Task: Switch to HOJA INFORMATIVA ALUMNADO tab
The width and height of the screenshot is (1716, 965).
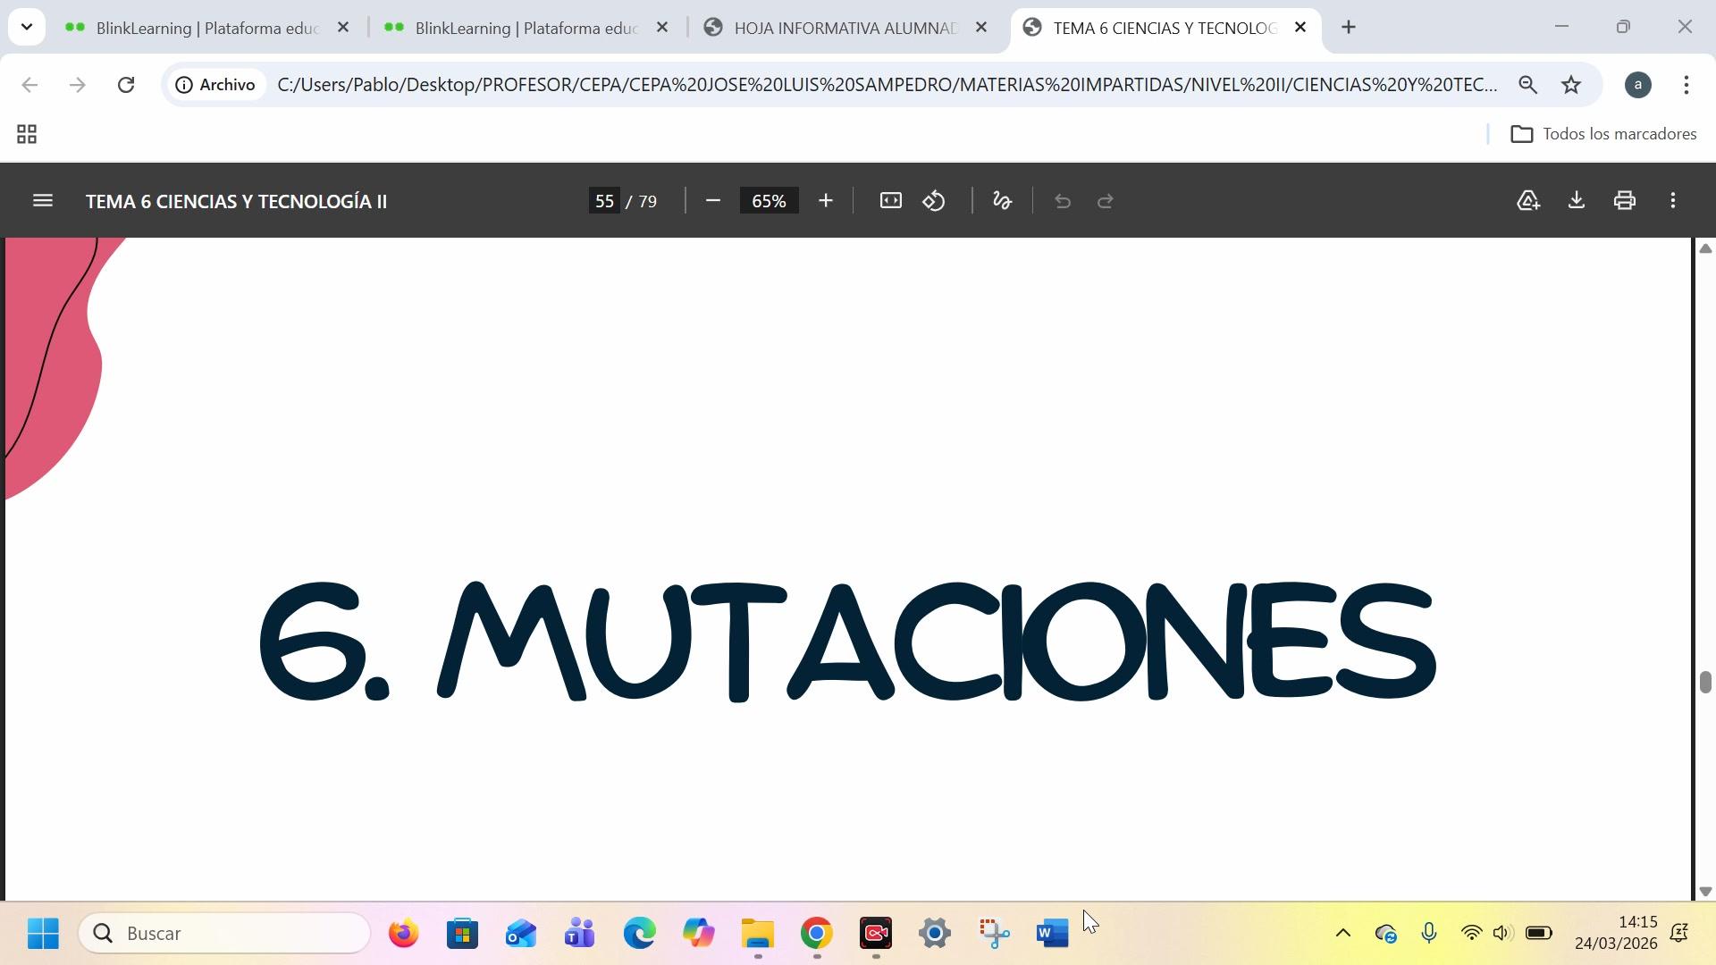Action: point(845,29)
